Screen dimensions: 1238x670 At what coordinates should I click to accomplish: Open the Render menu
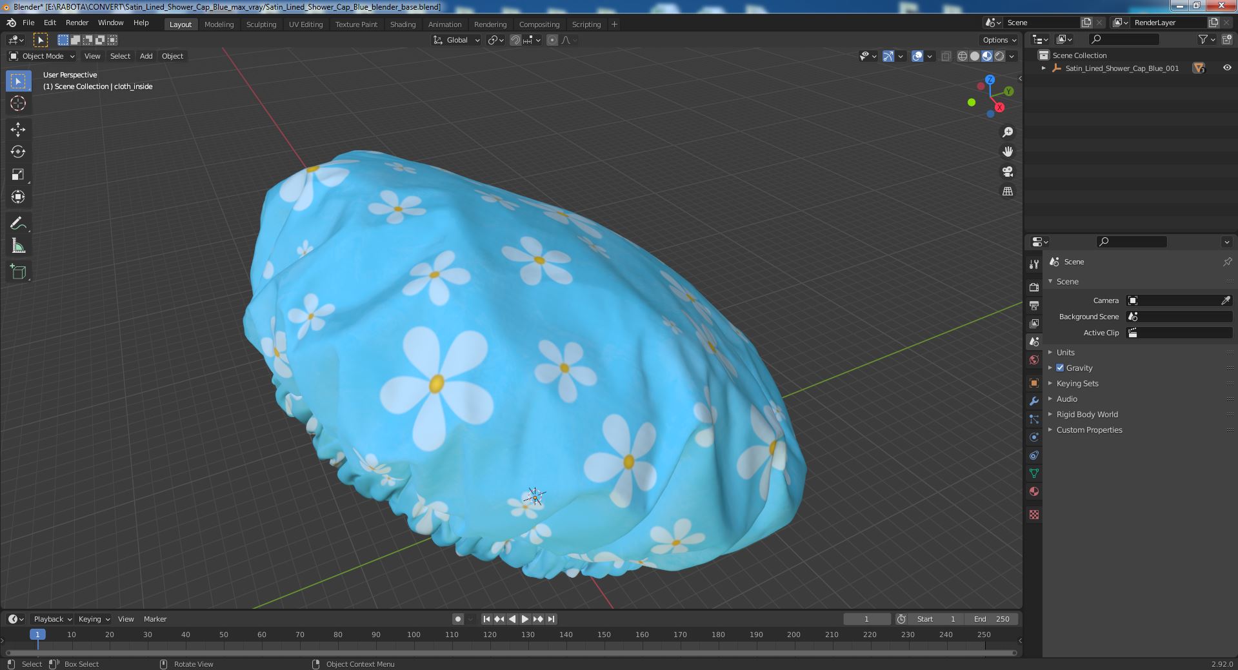(x=77, y=23)
